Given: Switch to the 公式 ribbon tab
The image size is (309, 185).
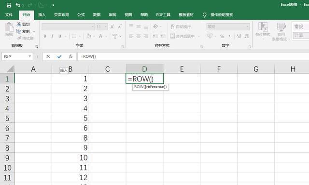Looking at the screenshot, I should tap(81, 15).
